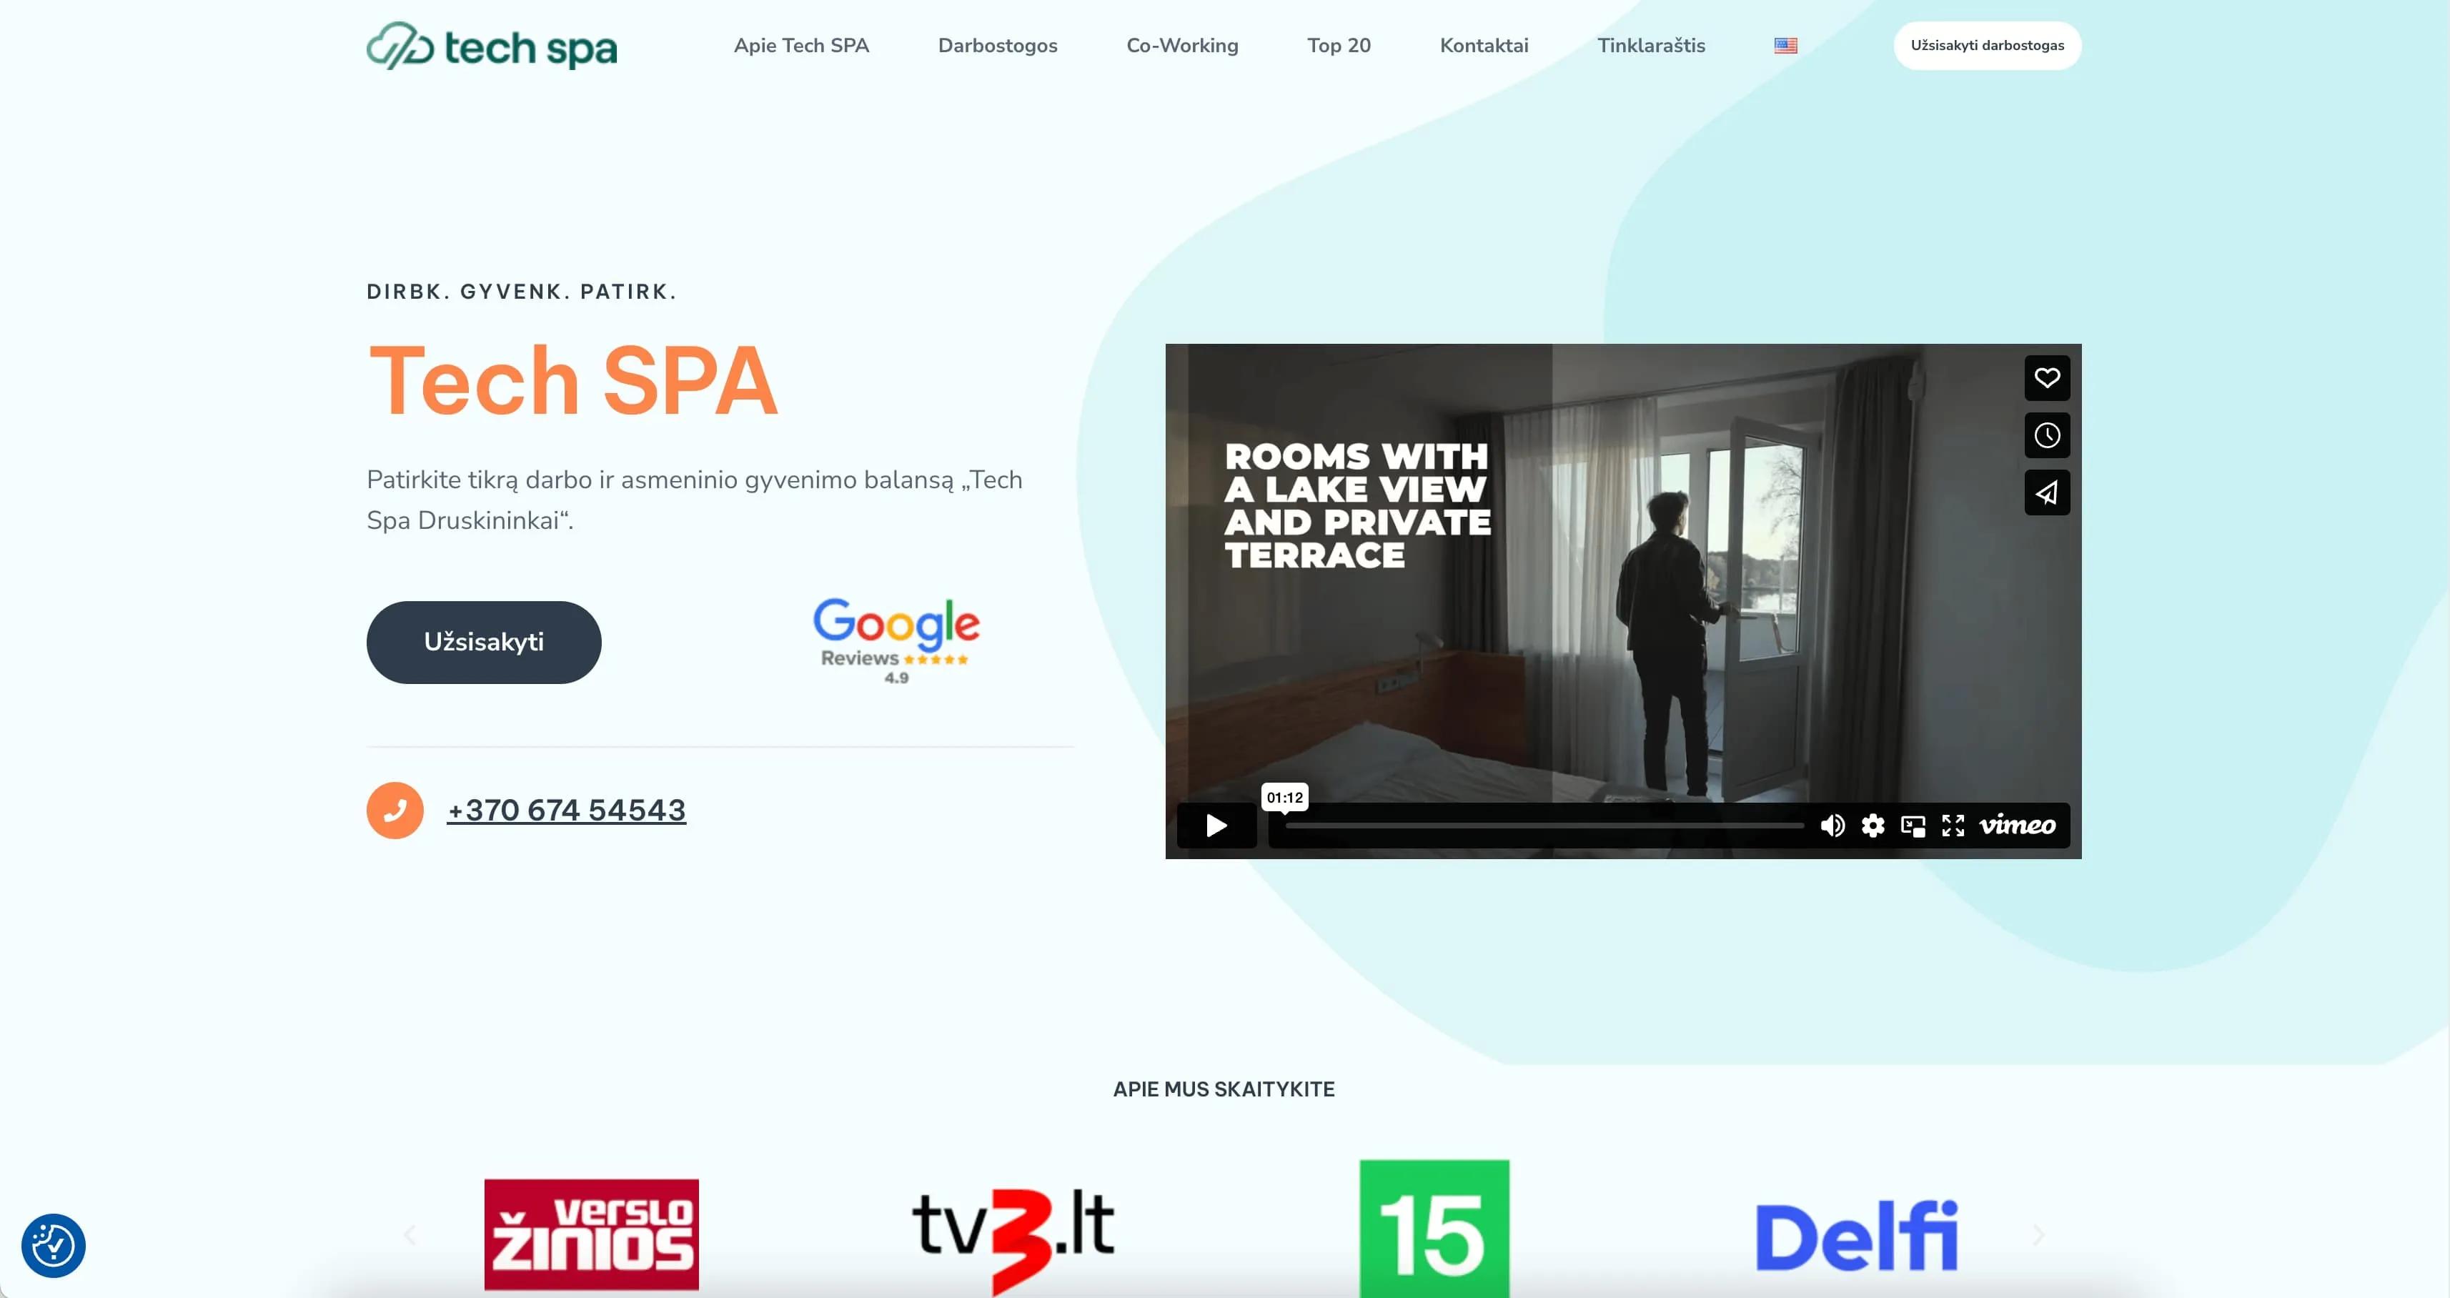Open the Co-Working navigation dropdown
Screen dimensions: 2450x1298
coord(1183,45)
